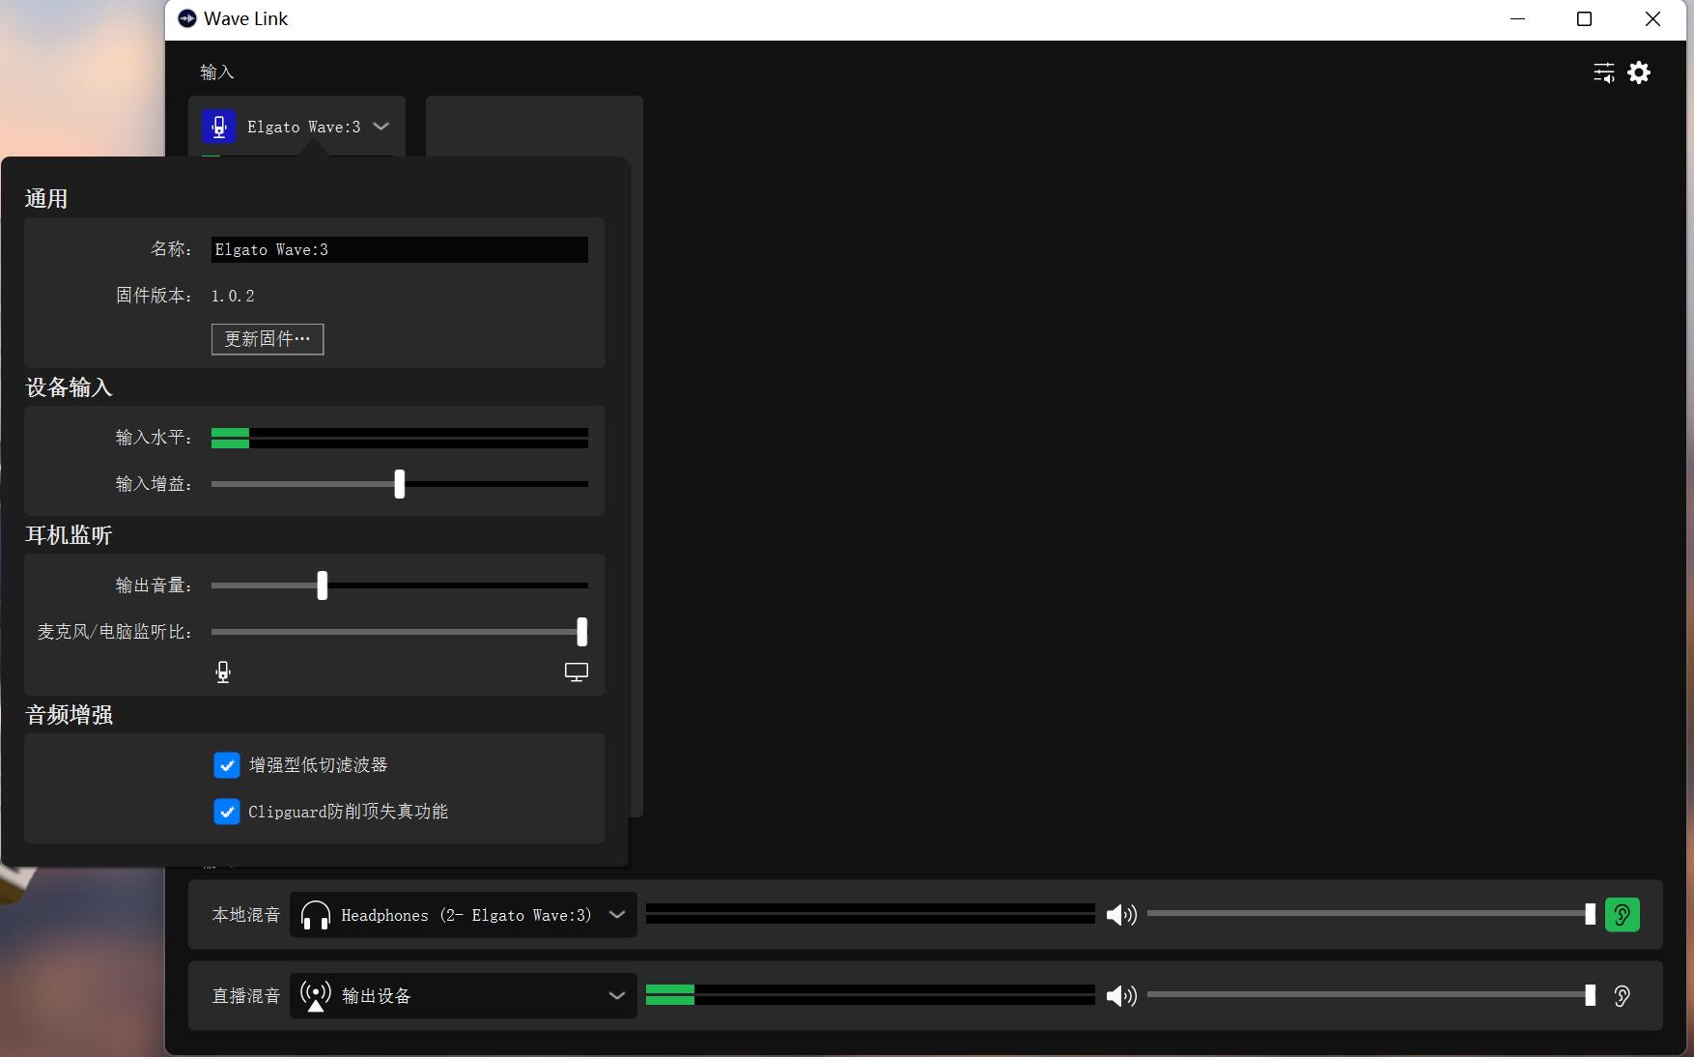
Task: Click the 更新固件 button
Action: pyautogui.click(x=268, y=339)
